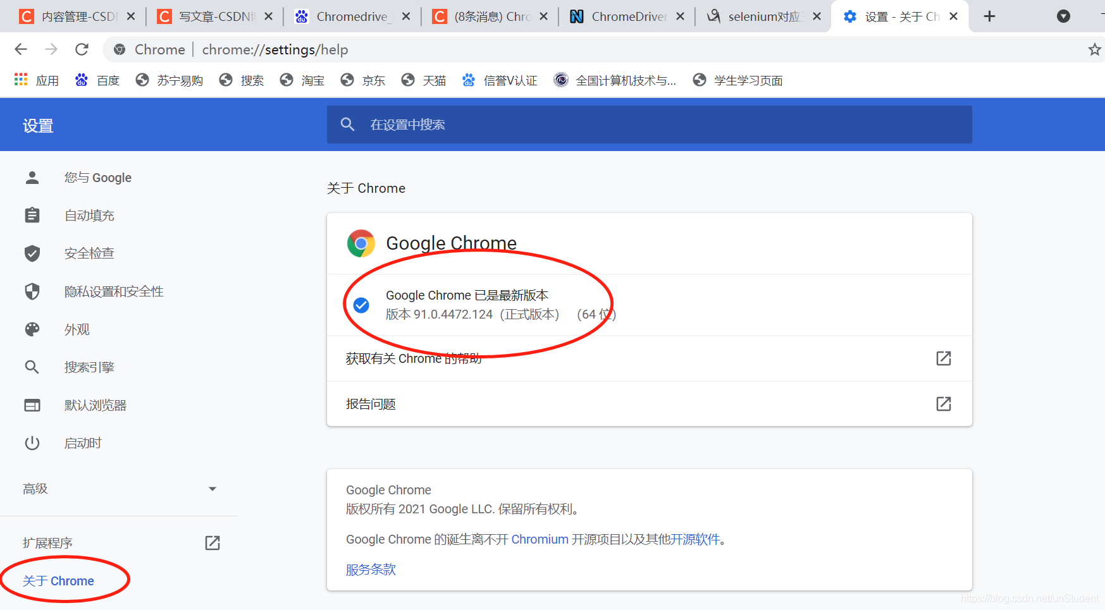This screenshot has height=610, width=1105.
Task: Expand the 高级 advanced section
Action: point(118,489)
